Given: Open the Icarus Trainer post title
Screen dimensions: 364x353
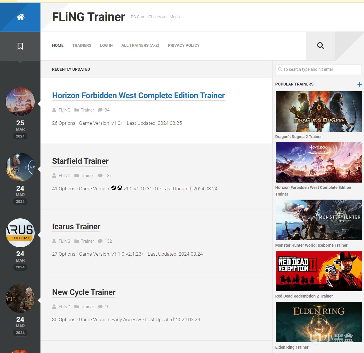Looking at the screenshot, I should 76,227.
